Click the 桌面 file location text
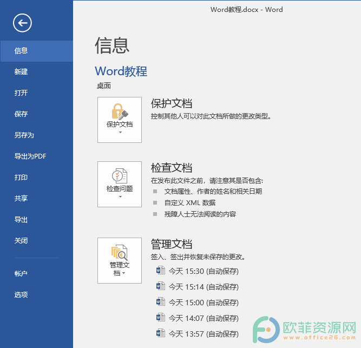The image size is (361, 348). pyautogui.click(x=104, y=86)
